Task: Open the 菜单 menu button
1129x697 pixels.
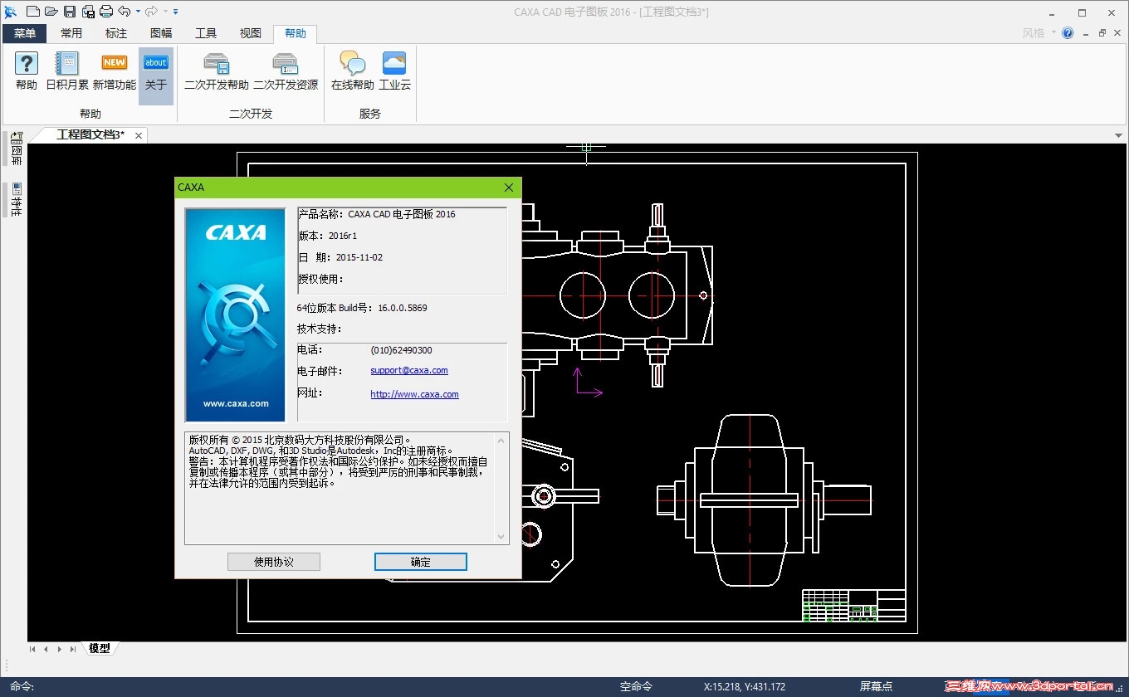Action: 25,33
